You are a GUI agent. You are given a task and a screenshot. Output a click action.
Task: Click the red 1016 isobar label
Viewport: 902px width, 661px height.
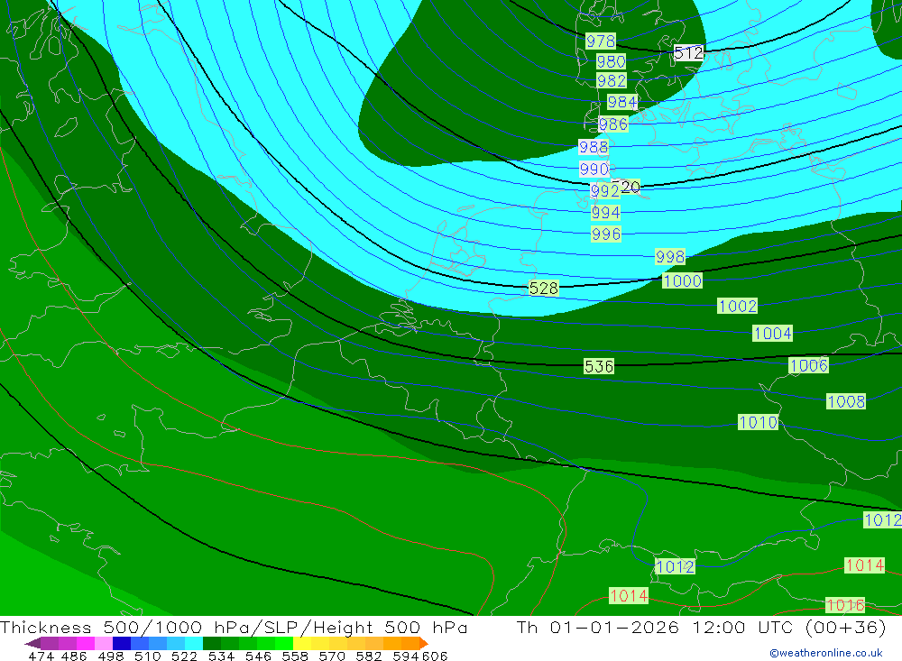tap(845, 604)
